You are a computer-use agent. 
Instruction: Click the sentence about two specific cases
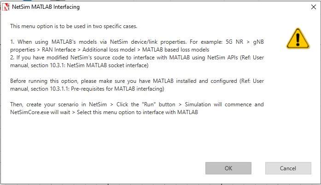tap(74, 26)
